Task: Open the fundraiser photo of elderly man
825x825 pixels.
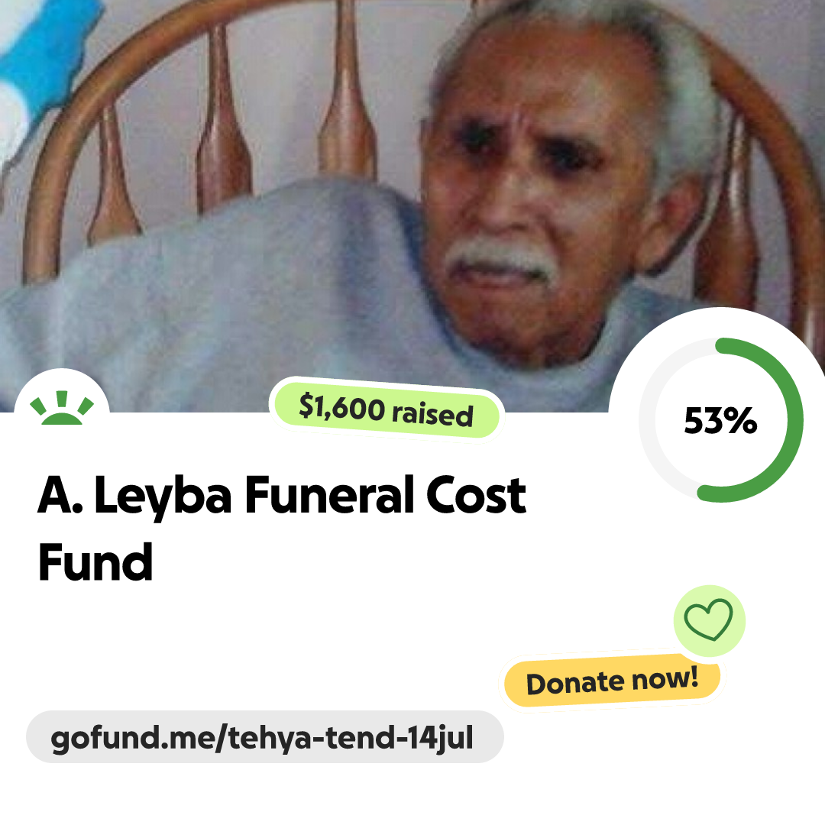Action: [x=412, y=205]
